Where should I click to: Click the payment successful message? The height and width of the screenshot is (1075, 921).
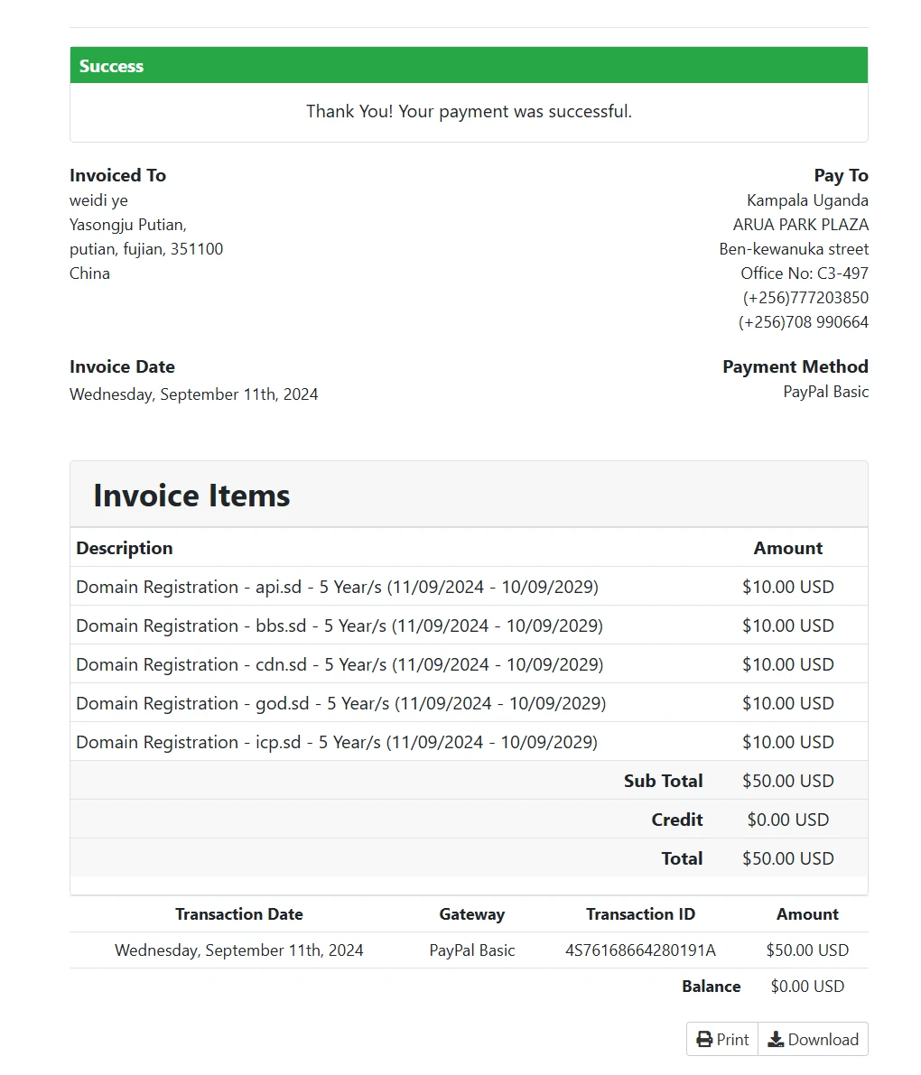click(469, 112)
